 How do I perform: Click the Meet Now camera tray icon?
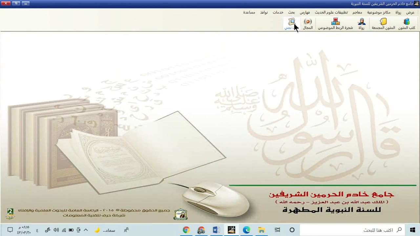(x=78, y=230)
